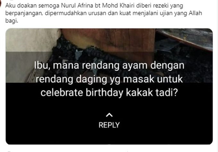Click the caption line "celebrate birthday kakak tadi?"
This screenshot has height=152, width=218.
pyautogui.click(x=109, y=92)
